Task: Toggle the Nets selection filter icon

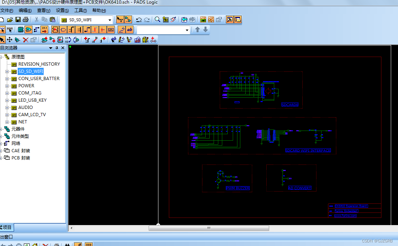Action: 36,30
